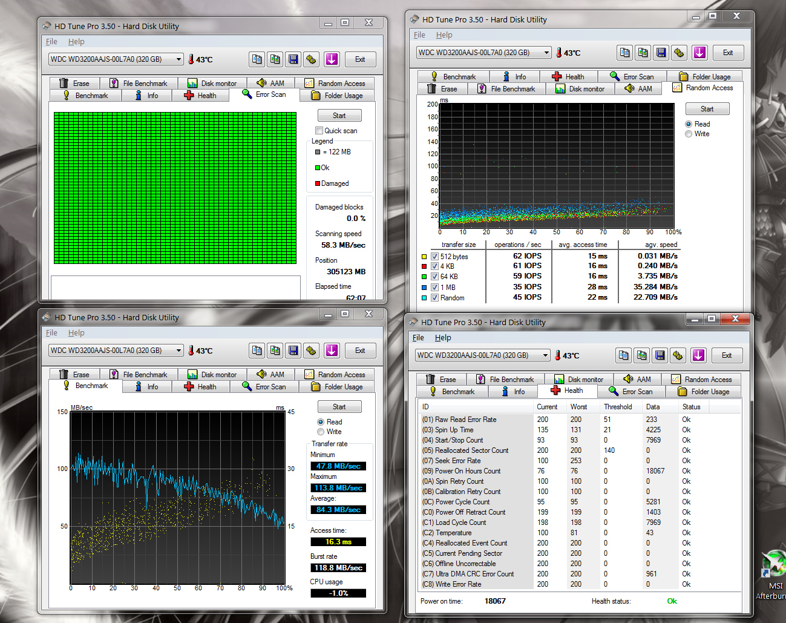Enable the Quick scan checkbox
Screen dimensions: 786x623
319,131
